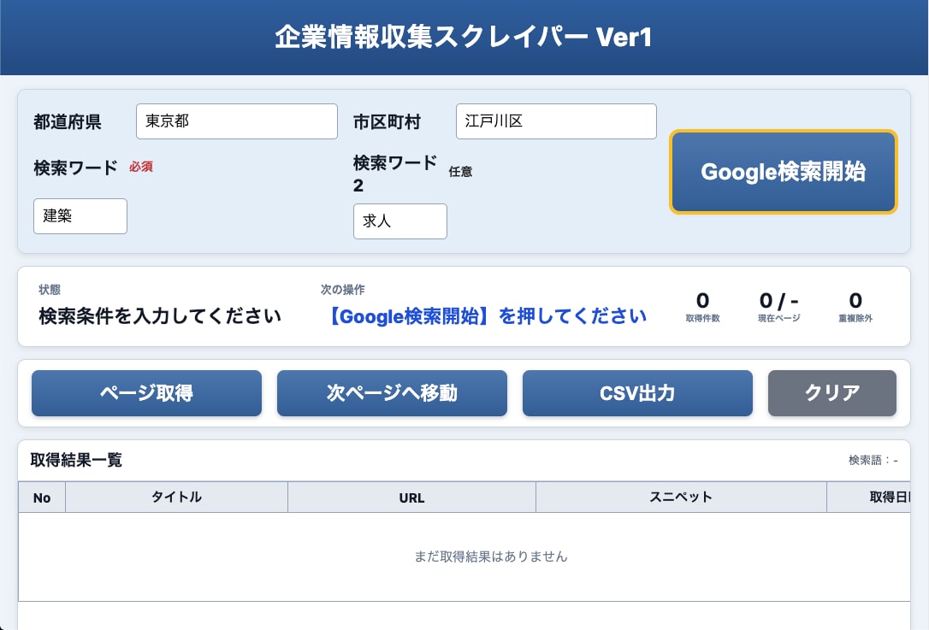The image size is (929, 630).
Task: Click the 取得件数 counter value
Action: point(702,300)
